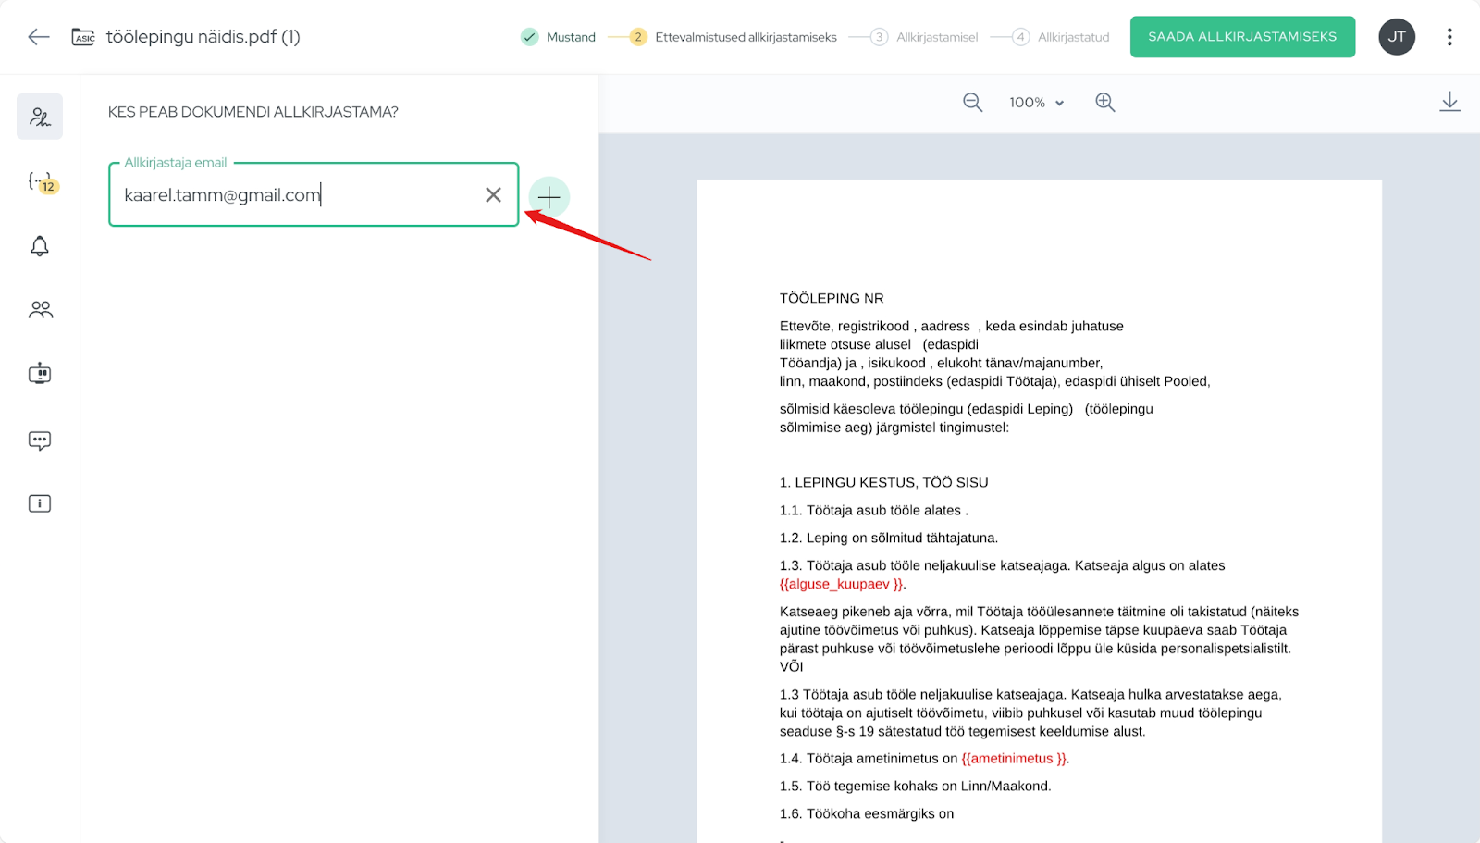Image resolution: width=1480 pixels, height=843 pixels.
Task: Add signer with the plus button
Action: [549, 197]
